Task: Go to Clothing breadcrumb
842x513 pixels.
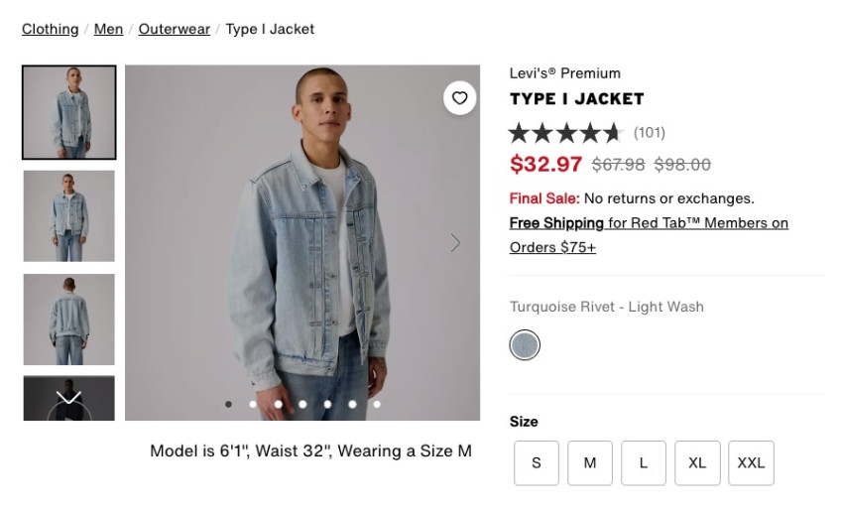Action: [51, 29]
